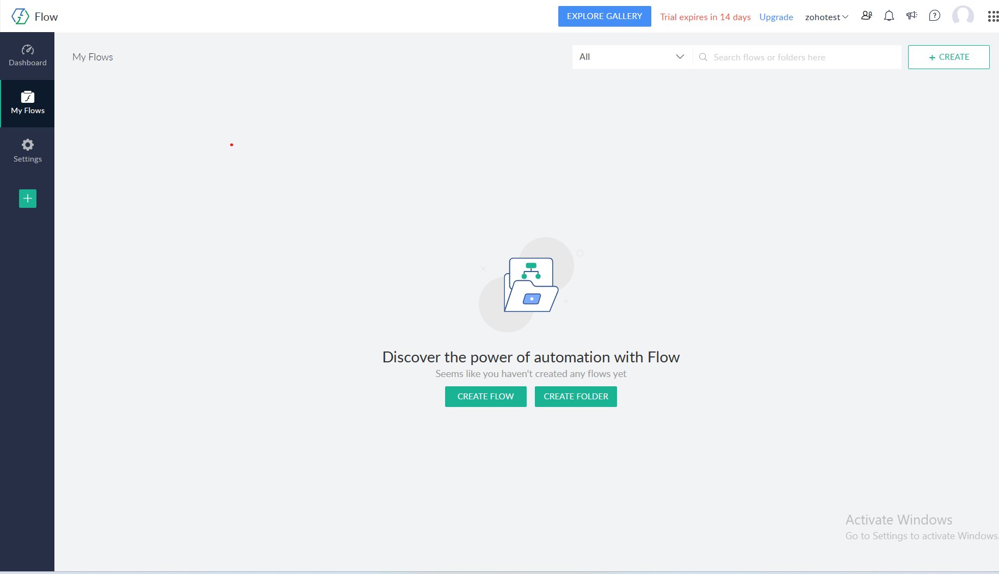Viewport: 999px width, 574px height.
Task: Open Settings from the sidebar
Action: [x=27, y=151]
